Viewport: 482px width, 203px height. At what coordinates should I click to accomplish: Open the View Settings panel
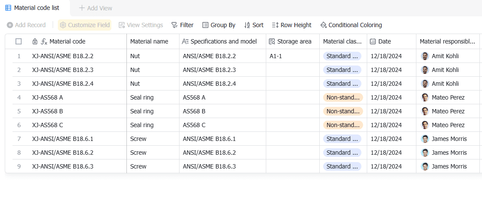pos(141,25)
